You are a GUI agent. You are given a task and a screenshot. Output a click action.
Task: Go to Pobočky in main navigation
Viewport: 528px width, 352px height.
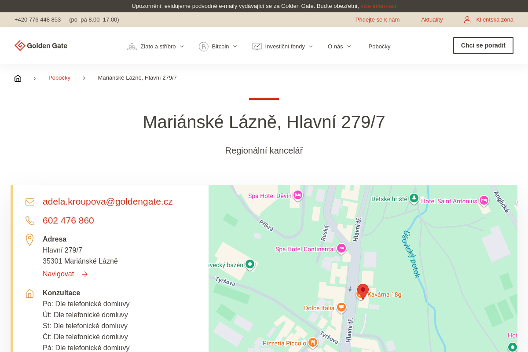point(379,47)
